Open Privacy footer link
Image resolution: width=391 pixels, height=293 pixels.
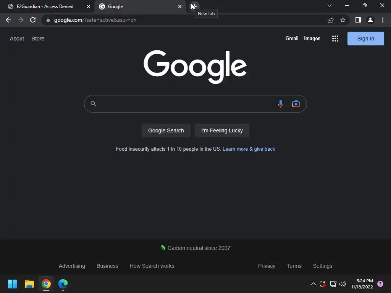click(267, 266)
